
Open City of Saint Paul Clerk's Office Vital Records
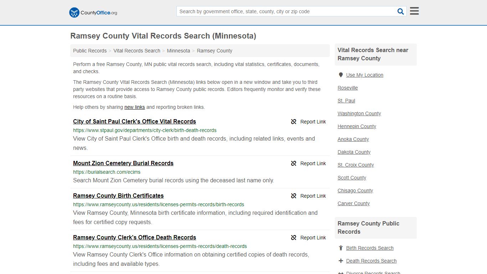tap(134, 121)
